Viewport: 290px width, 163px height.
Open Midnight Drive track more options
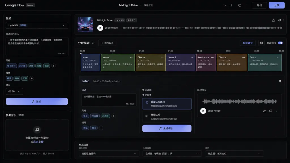click(x=284, y=20)
